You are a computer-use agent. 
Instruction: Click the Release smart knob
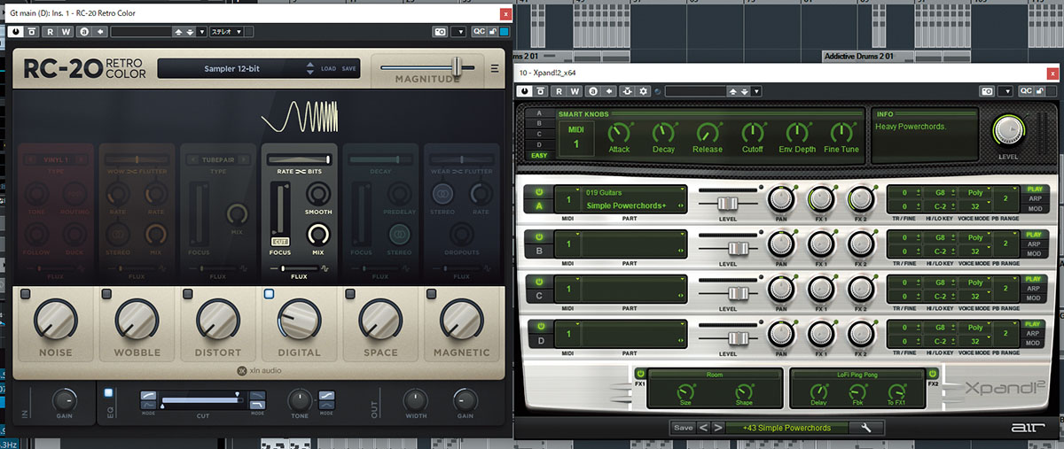pos(708,133)
